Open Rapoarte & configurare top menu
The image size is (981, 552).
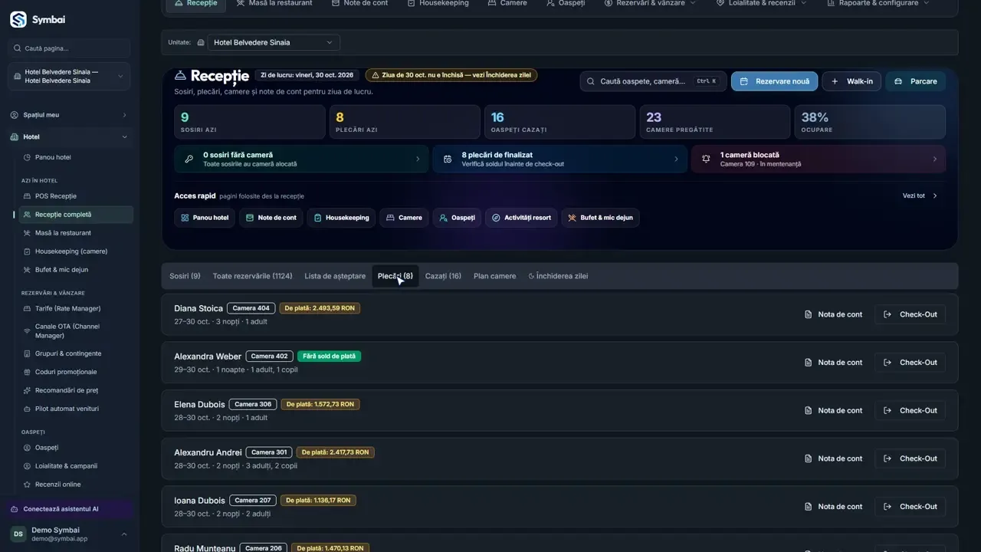[x=878, y=4]
